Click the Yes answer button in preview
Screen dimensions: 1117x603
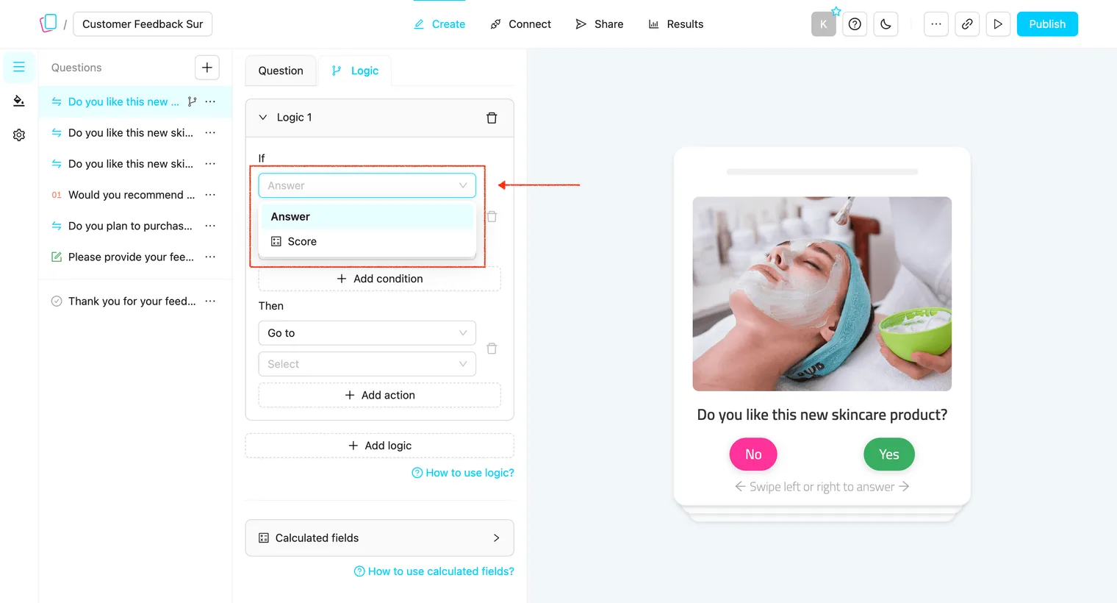click(889, 454)
